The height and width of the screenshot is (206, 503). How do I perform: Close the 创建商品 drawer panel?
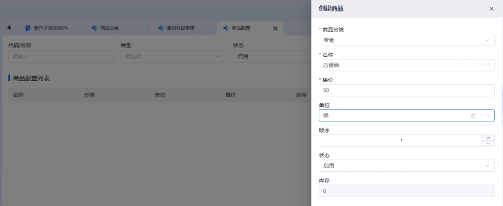[x=491, y=9]
